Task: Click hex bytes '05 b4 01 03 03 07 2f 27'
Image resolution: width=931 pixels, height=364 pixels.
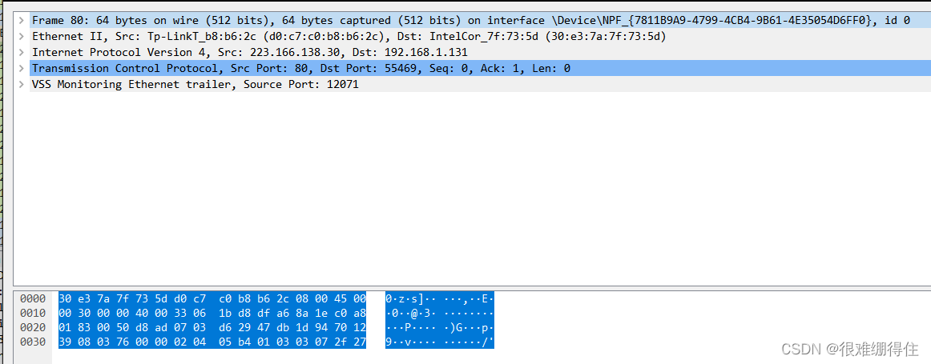Action: (x=292, y=342)
